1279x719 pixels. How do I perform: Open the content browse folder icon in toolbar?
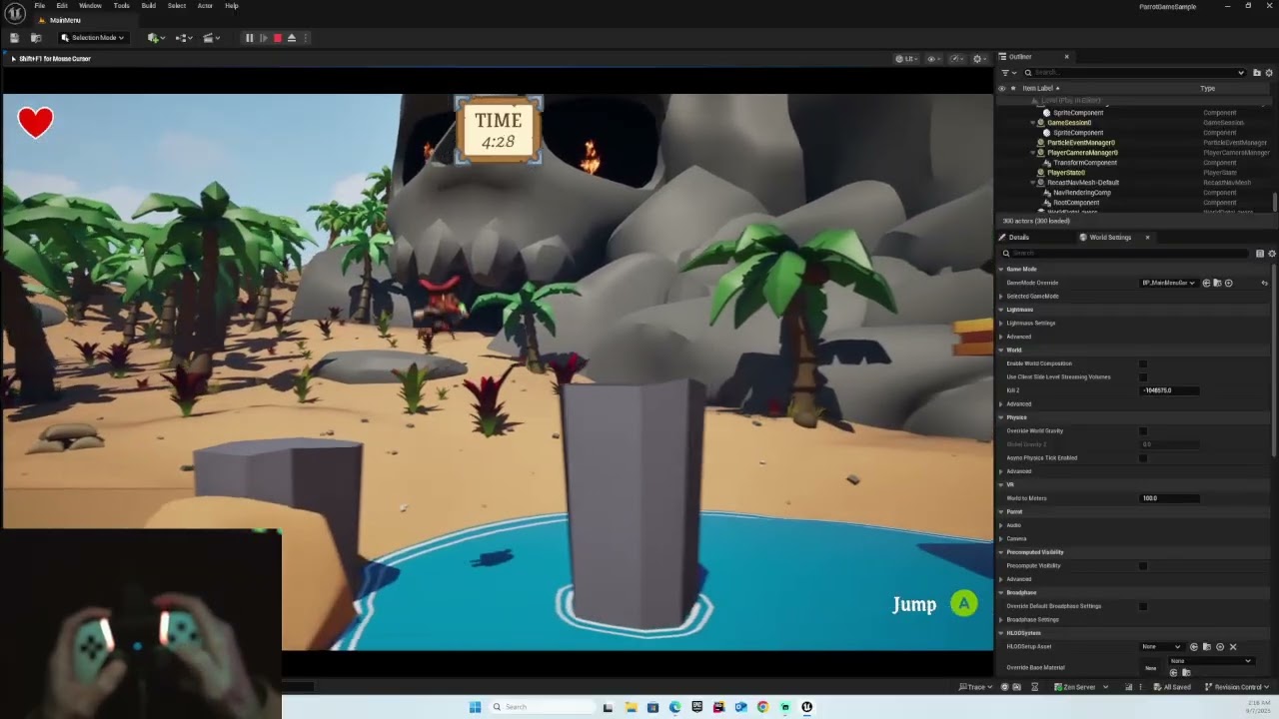click(x=36, y=38)
